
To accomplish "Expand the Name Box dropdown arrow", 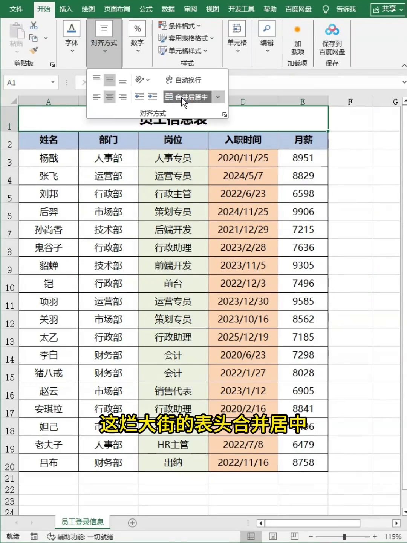I will [x=53, y=82].
